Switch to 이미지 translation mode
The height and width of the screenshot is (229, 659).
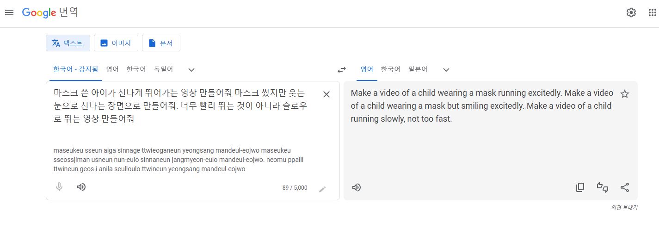[116, 43]
